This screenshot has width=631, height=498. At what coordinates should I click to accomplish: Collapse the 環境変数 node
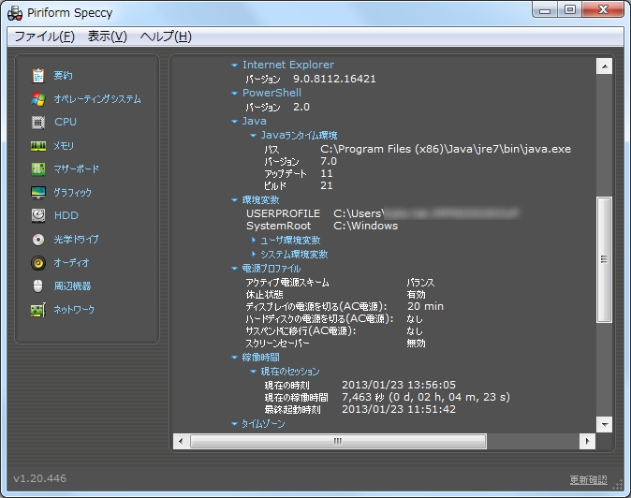235,200
